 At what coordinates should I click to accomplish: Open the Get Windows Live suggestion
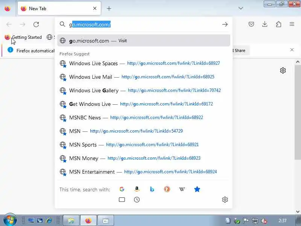(144, 104)
